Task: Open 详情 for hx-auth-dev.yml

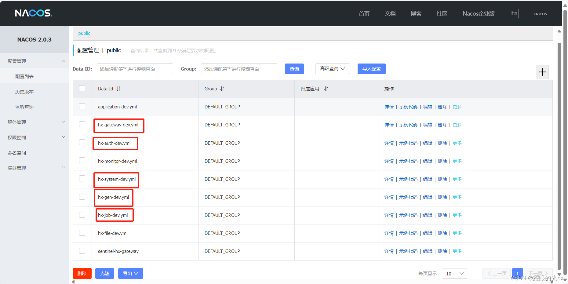Action: [x=389, y=143]
